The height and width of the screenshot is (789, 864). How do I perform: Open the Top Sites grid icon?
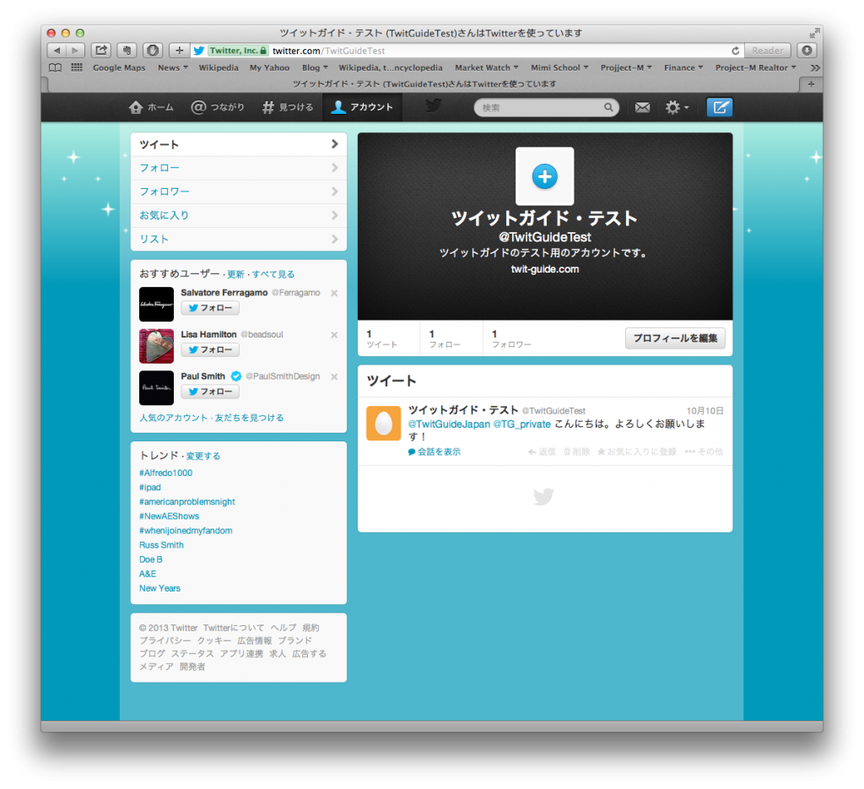pos(77,68)
